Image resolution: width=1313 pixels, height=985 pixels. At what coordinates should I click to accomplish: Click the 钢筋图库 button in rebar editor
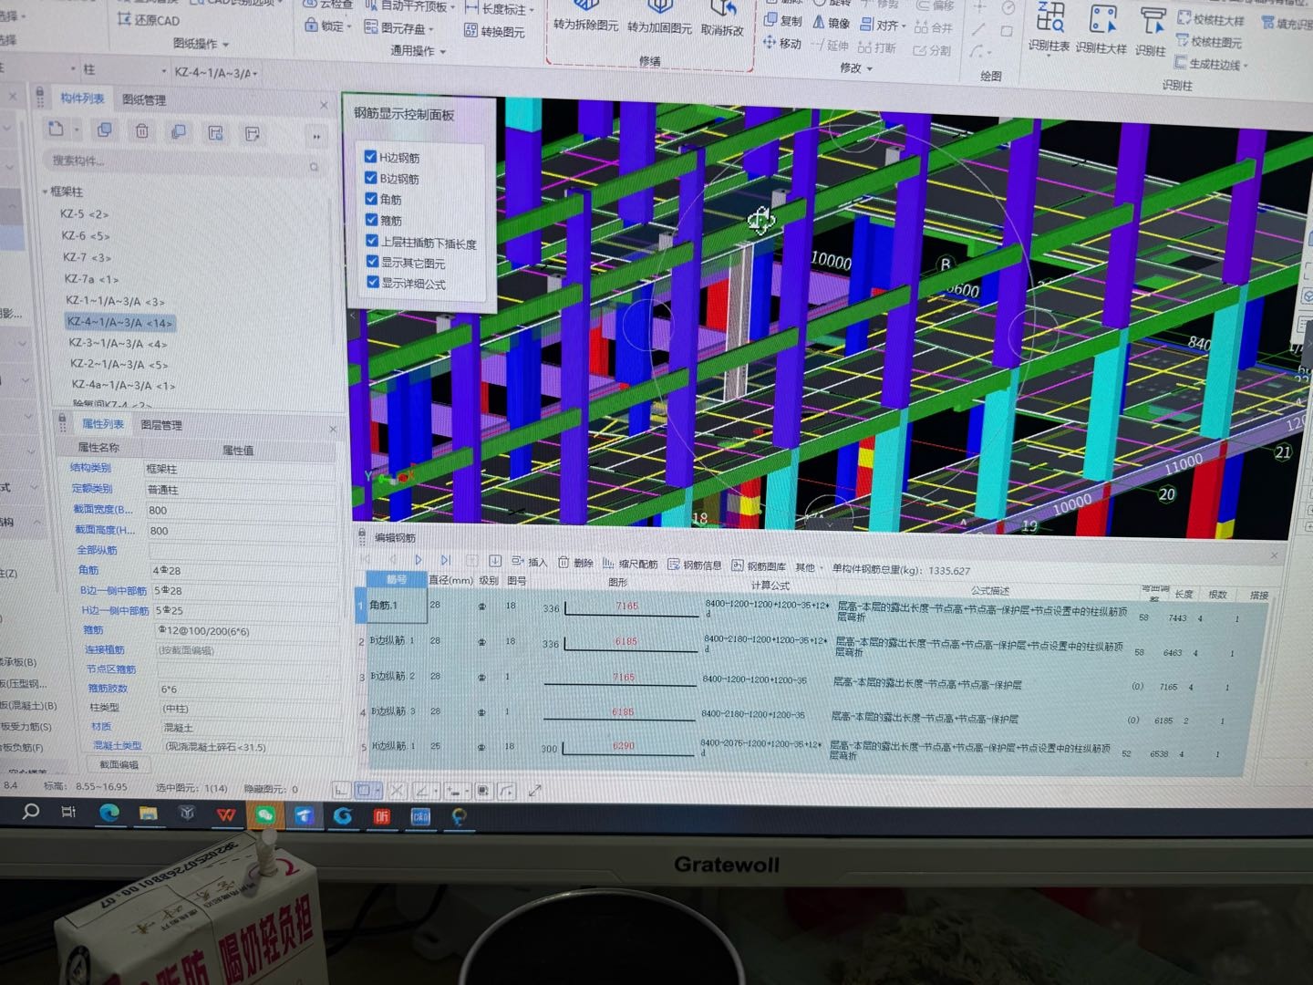point(759,566)
